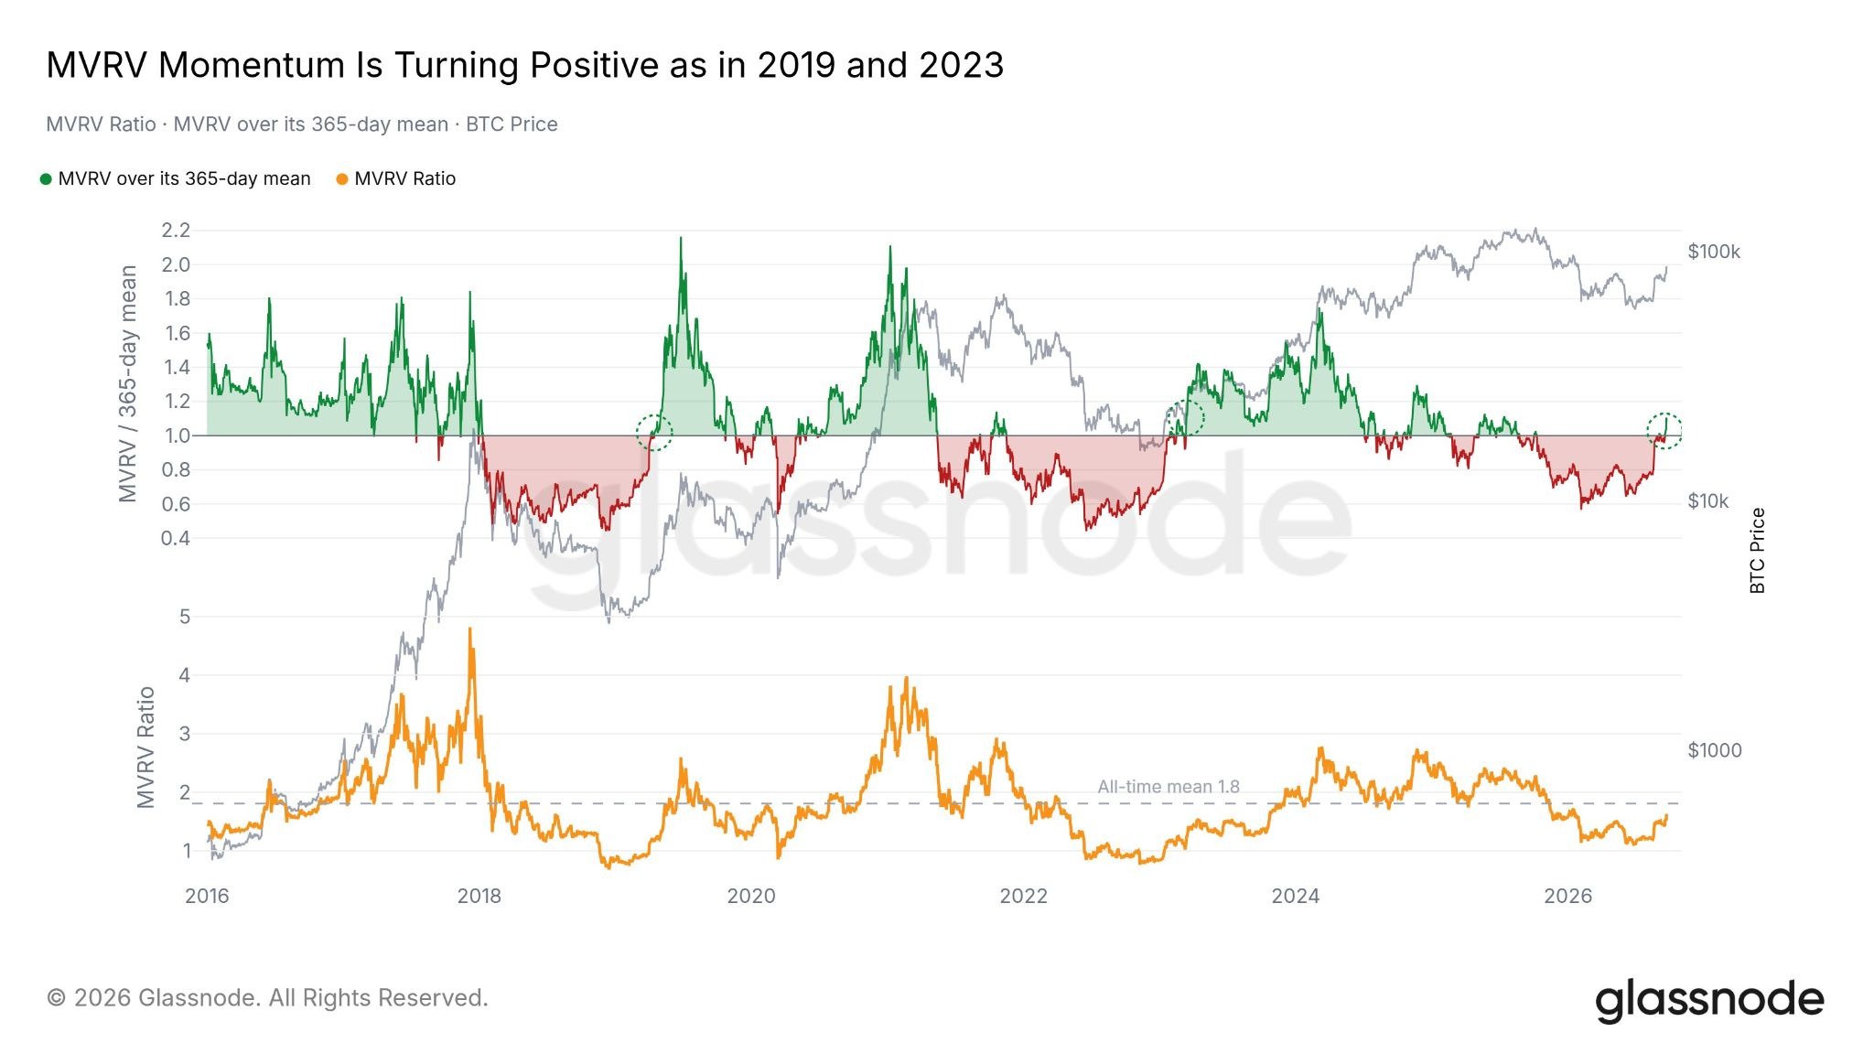The height and width of the screenshot is (1054, 1874).
Task: Select the 2026 x-axis year label
Action: pos(1568,897)
